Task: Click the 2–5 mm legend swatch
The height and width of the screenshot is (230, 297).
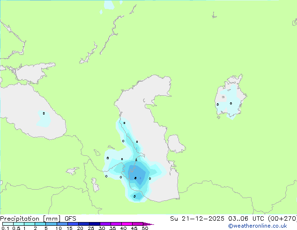Action: (40, 224)
